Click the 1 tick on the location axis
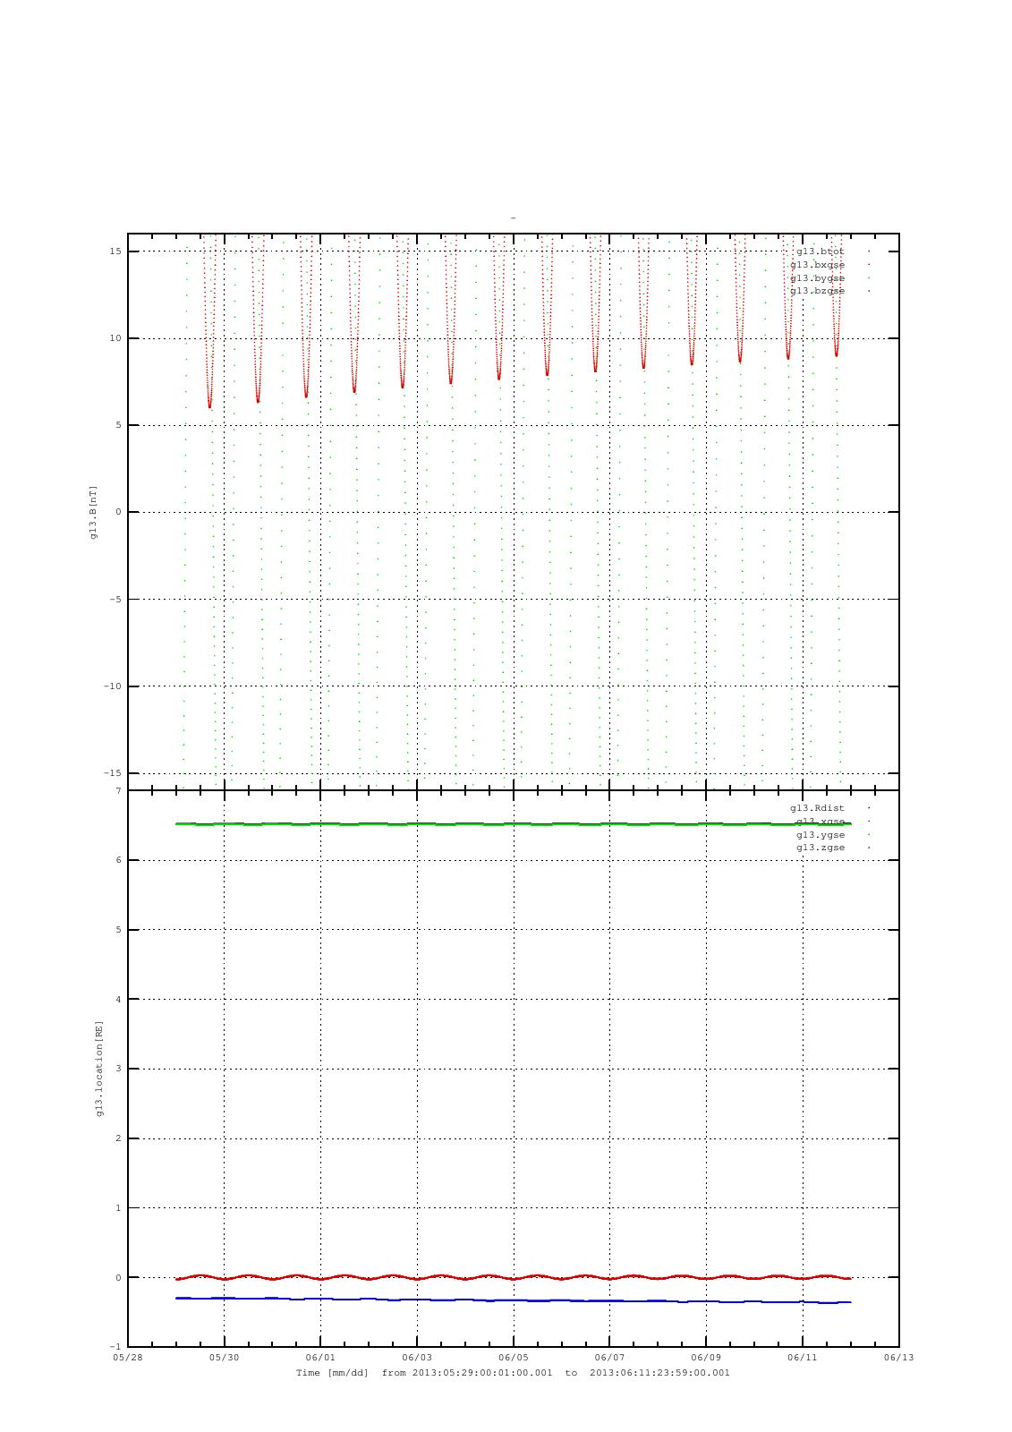This screenshot has width=1012, height=1432. pyautogui.click(x=118, y=1208)
